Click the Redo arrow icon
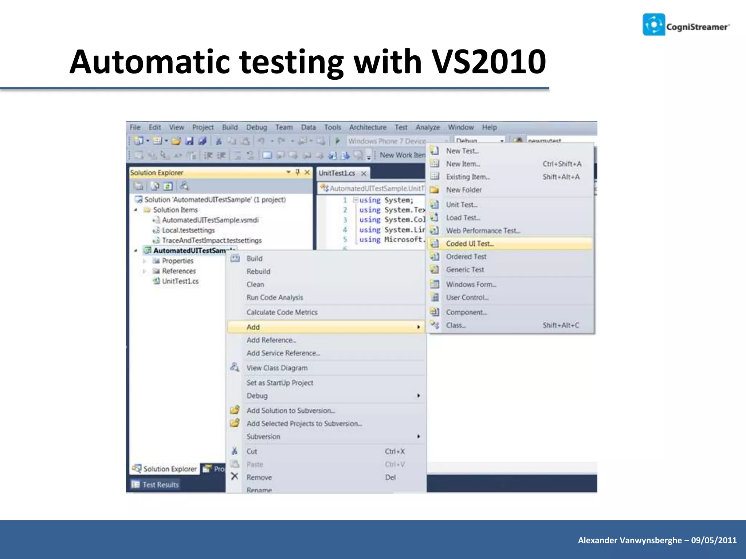The width and height of the screenshot is (746, 559). [282, 141]
